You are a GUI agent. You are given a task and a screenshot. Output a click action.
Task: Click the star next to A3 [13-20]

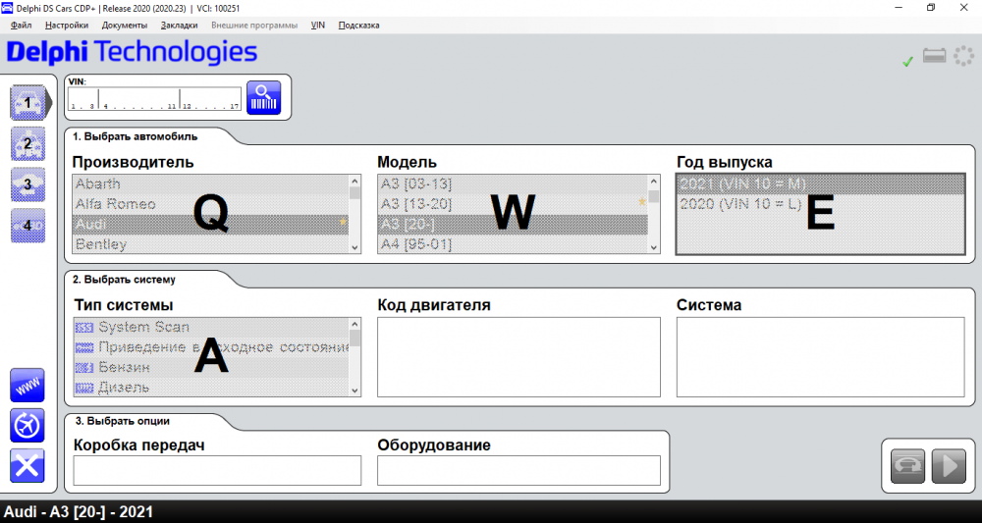642,201
